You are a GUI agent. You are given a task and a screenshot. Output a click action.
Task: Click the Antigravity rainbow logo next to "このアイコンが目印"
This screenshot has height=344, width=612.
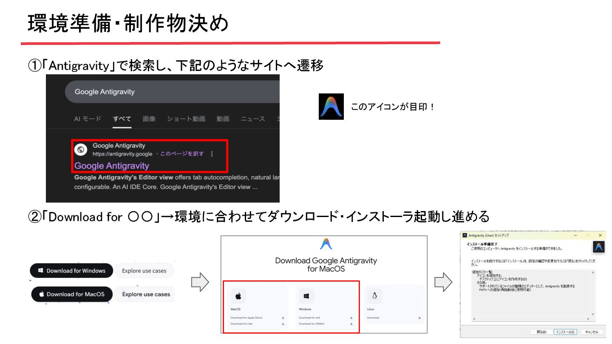(331, 106)
